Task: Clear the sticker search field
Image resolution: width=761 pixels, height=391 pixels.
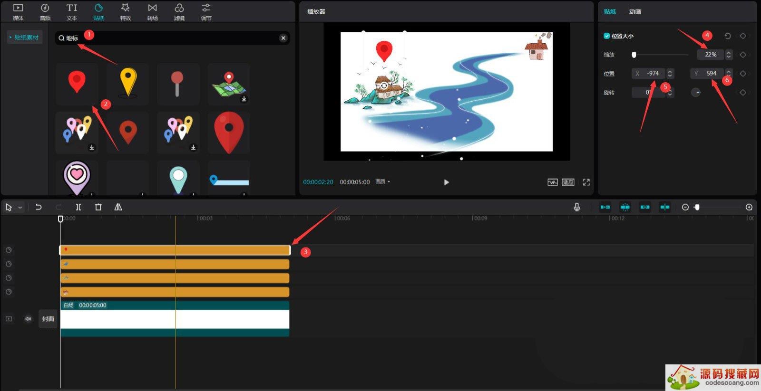Action: (x=283, y=38)
